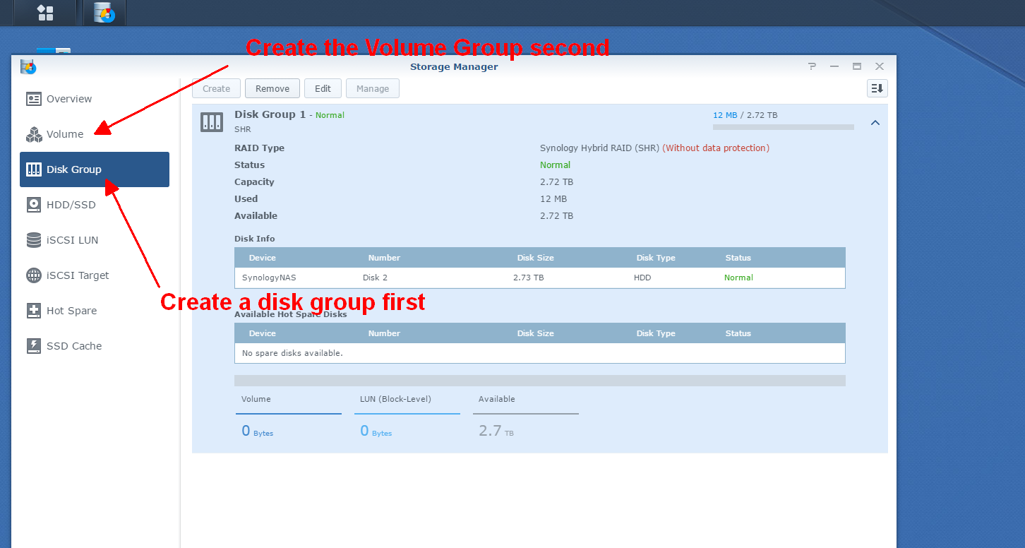
Task: Click the Disk Group 1 title text
Action: 270,114
